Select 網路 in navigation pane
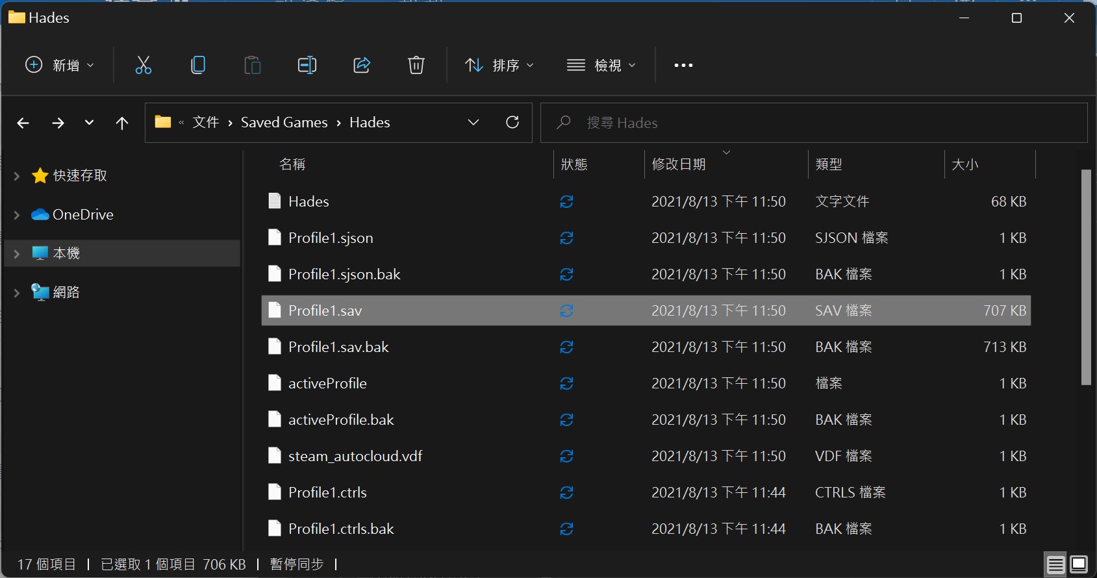1097x578 pixels. coord(66,292)
